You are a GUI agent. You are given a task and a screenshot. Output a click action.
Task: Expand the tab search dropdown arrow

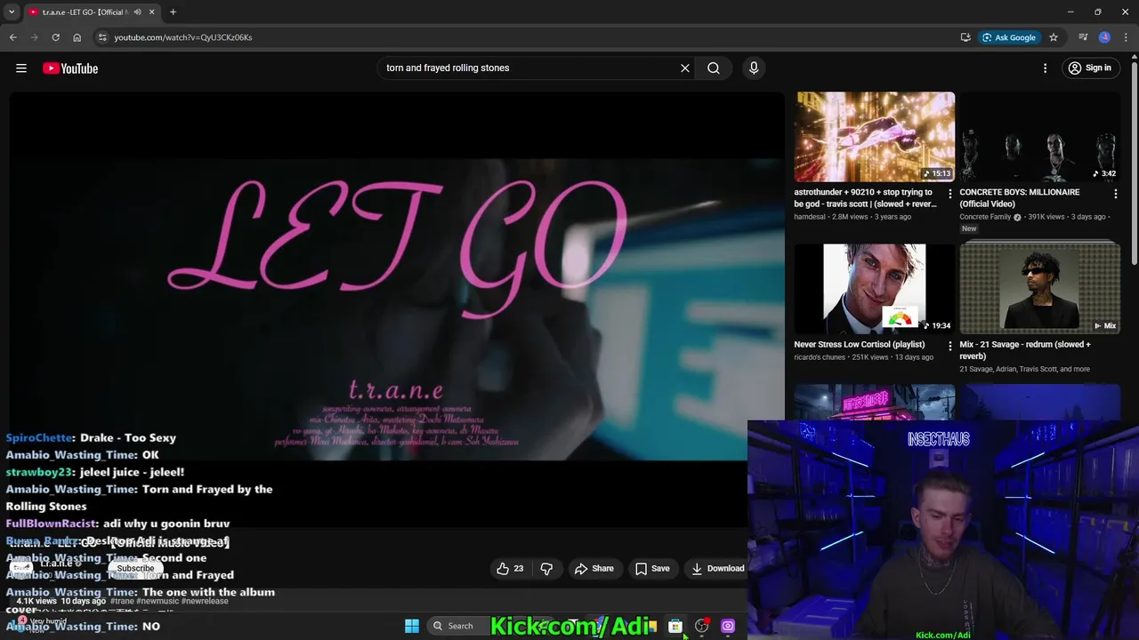12,12
